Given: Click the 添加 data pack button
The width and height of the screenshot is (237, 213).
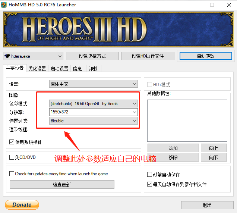Looking at the screenshot, I should (173, 148).
